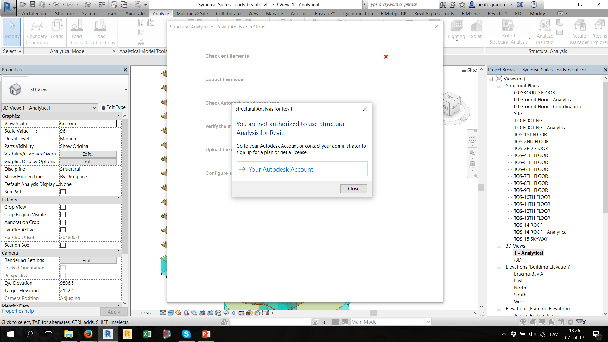
Task: Select the Lighting analysis tool
Action: click(456, 30)
